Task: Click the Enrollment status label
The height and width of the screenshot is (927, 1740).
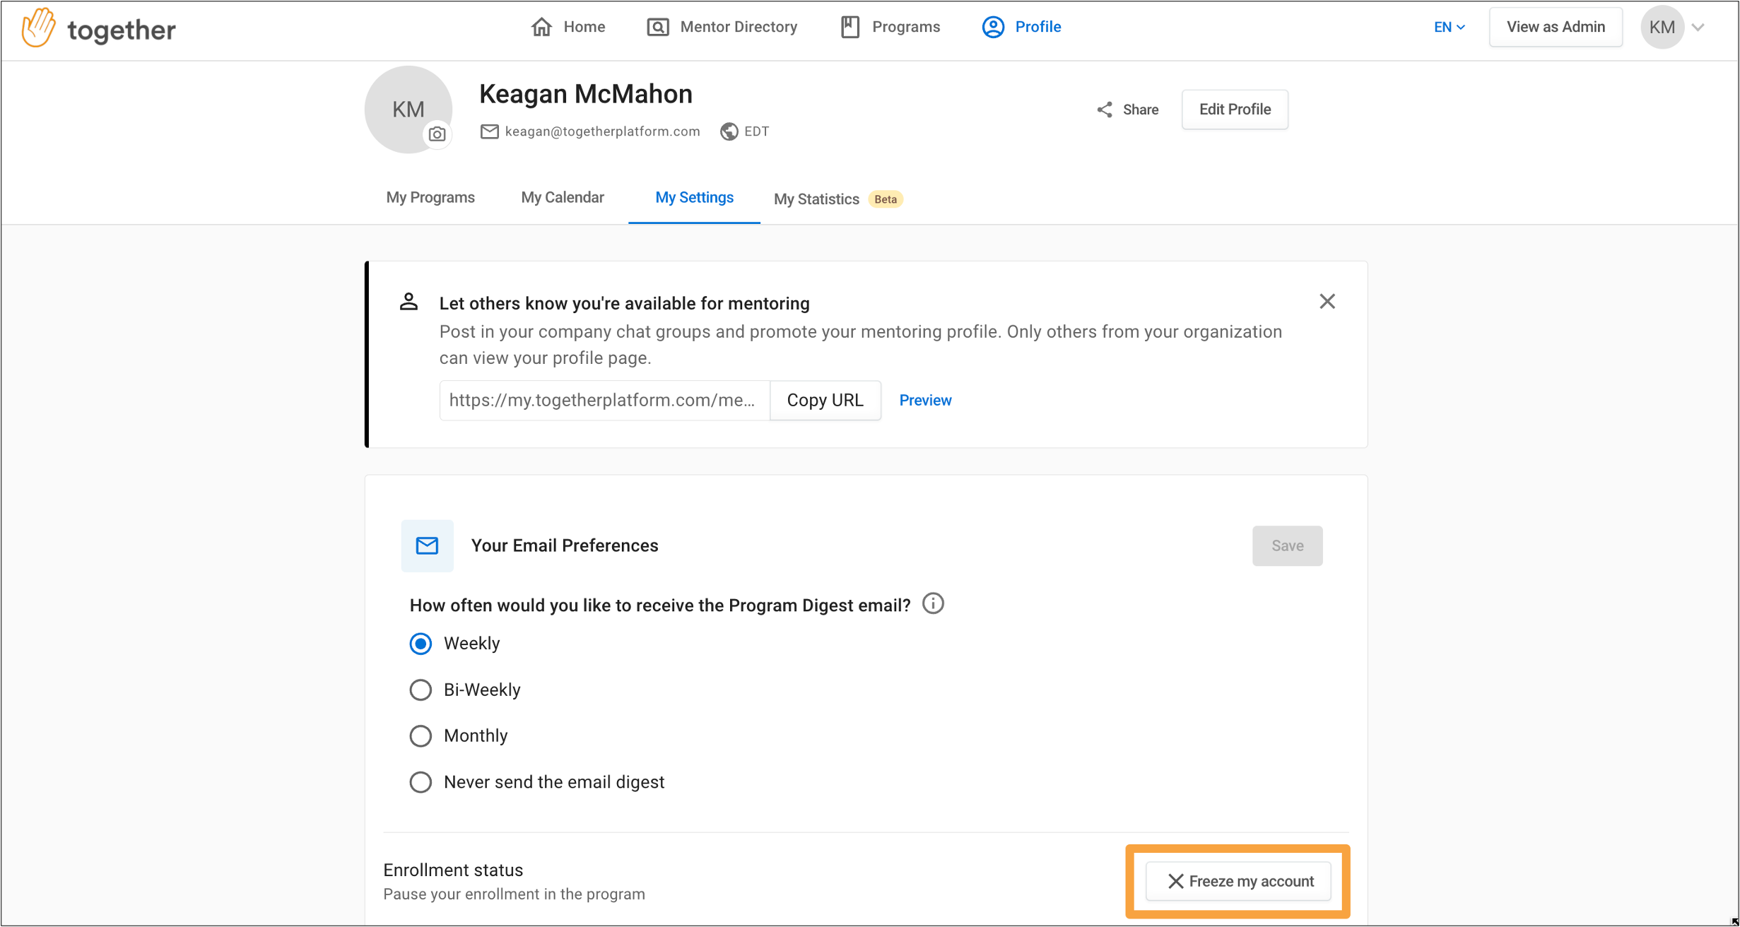Action: [453, 870]
